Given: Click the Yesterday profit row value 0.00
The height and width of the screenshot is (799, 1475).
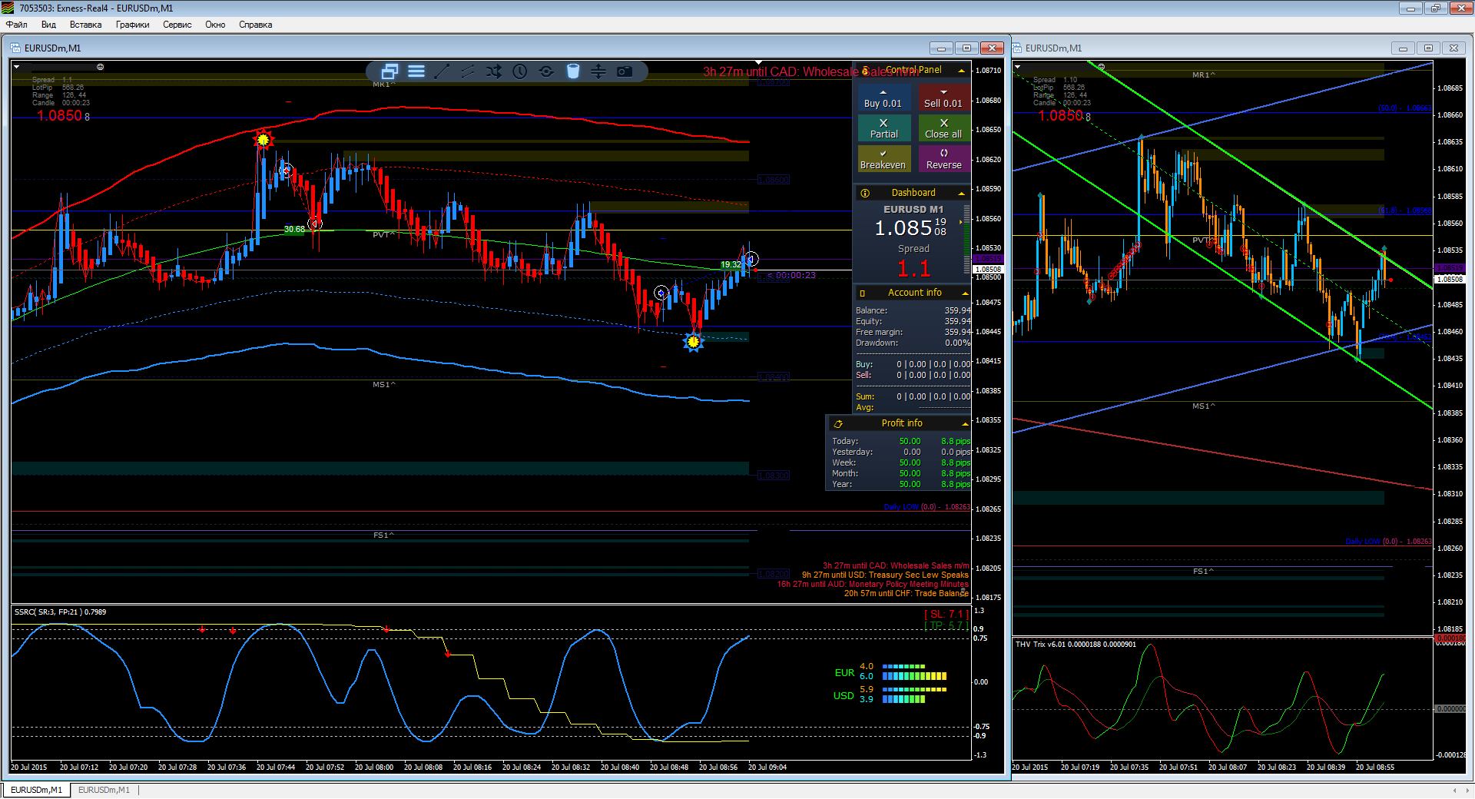Looking at the screenshot, I should click(x=911, y=452).
